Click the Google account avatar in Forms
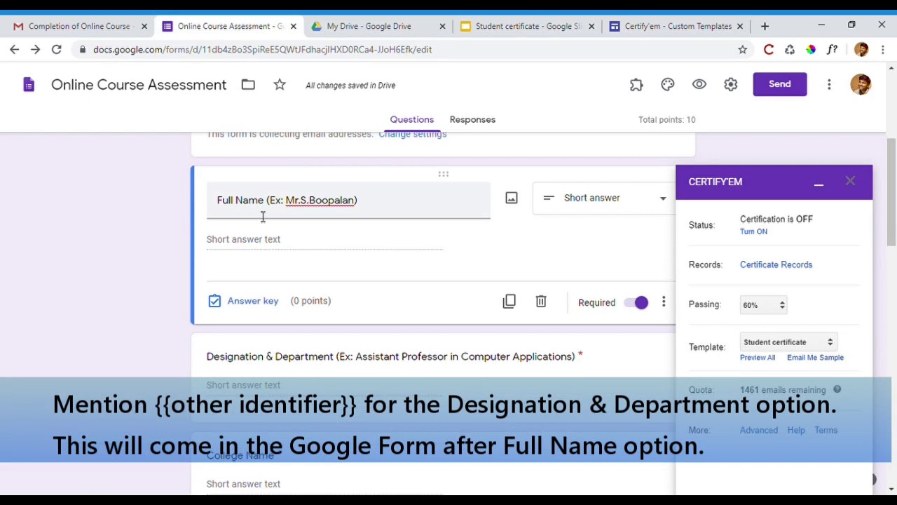 click(861, 84)
